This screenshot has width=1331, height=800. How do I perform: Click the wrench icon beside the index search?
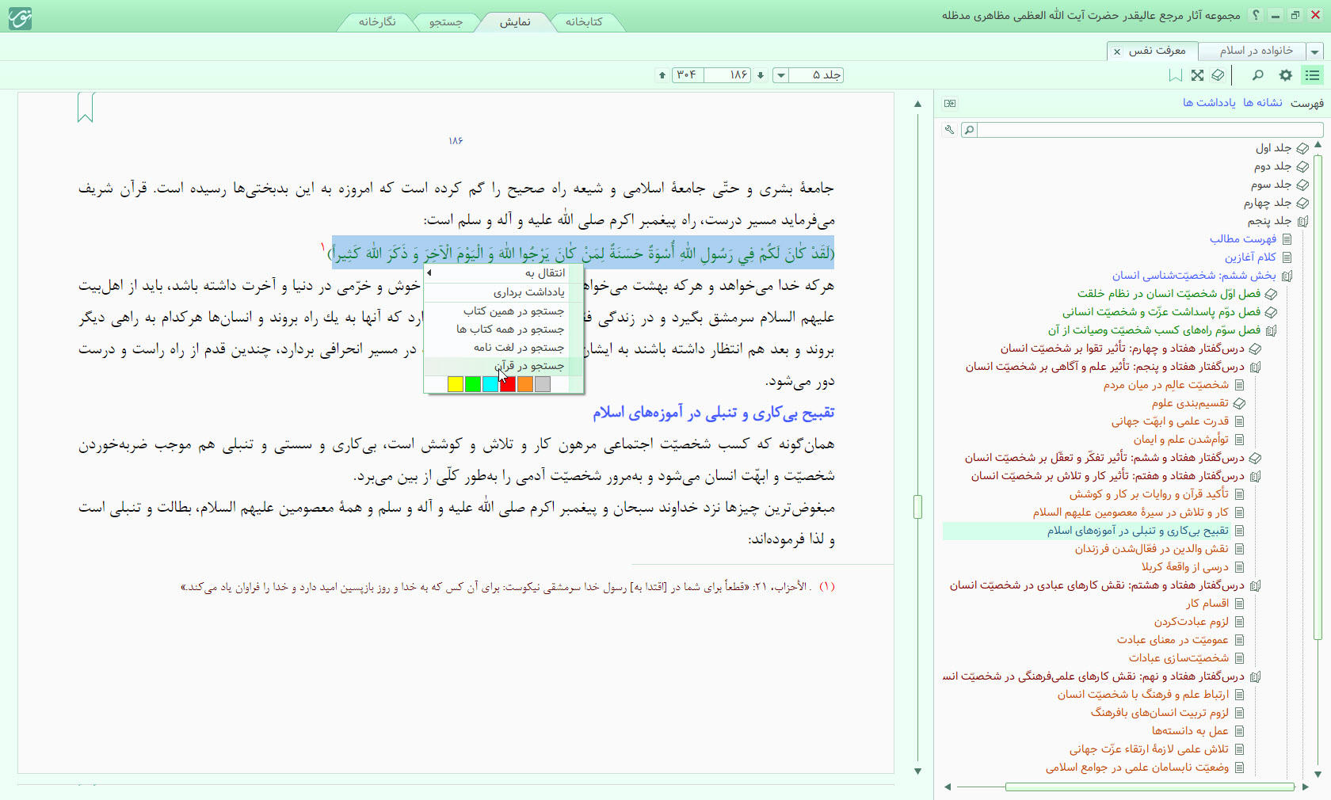pyautogui.click(x=949, y=130)
